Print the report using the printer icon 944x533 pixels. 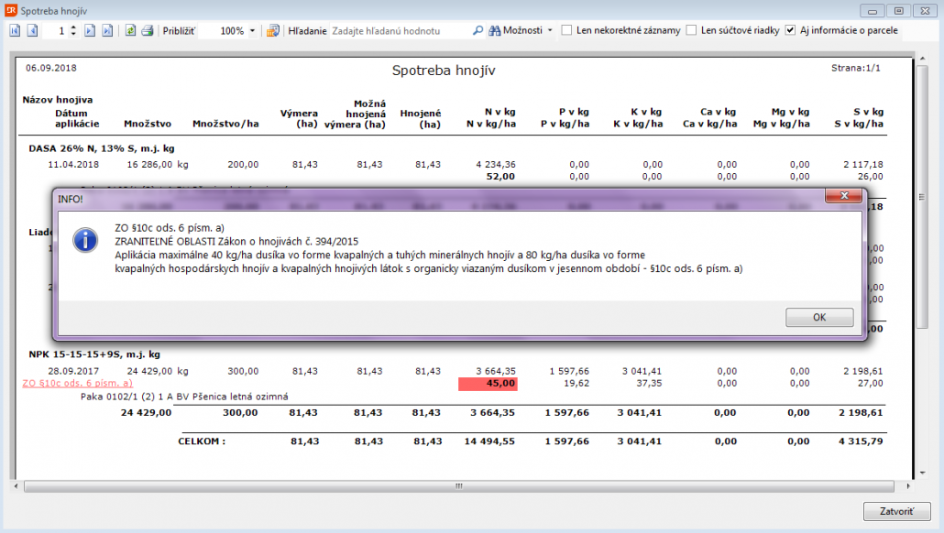tap(148, 31)
